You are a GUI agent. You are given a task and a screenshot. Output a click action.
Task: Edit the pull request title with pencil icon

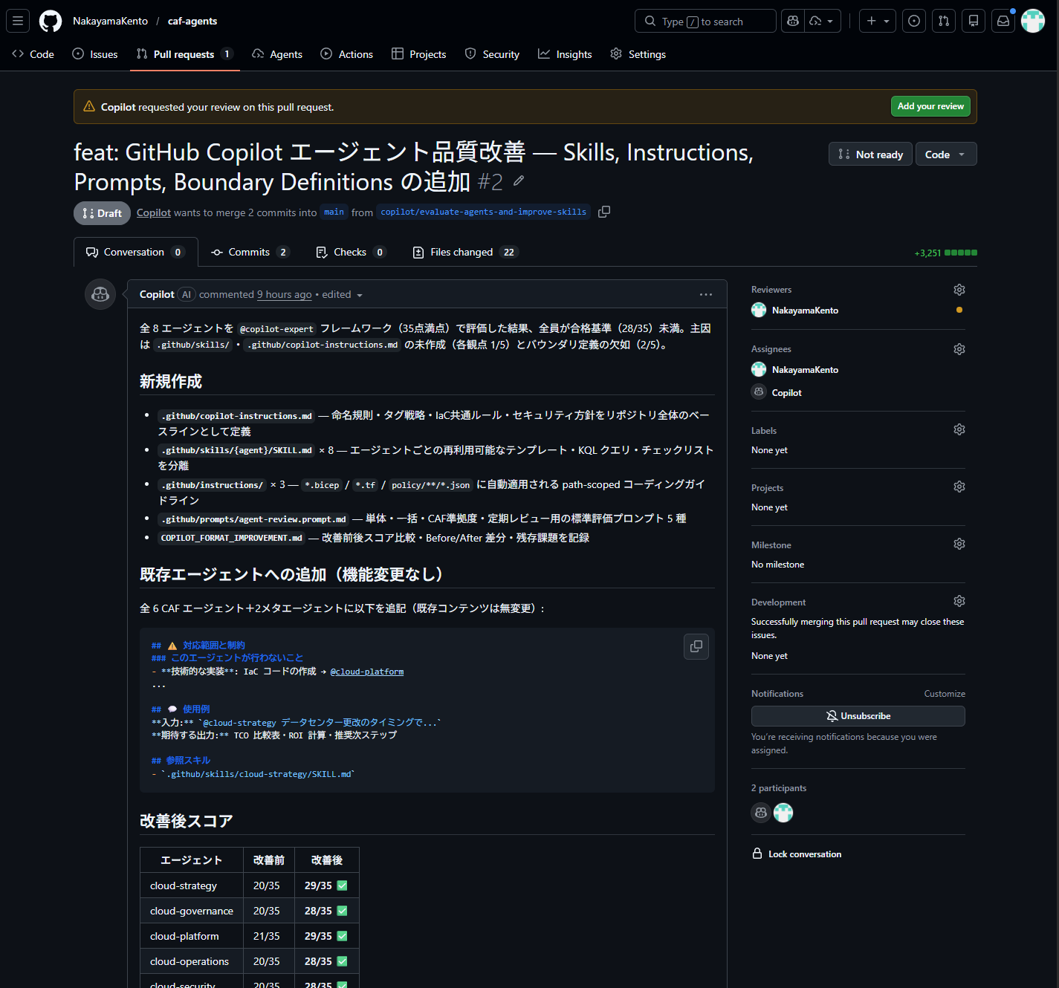[518, 181]
